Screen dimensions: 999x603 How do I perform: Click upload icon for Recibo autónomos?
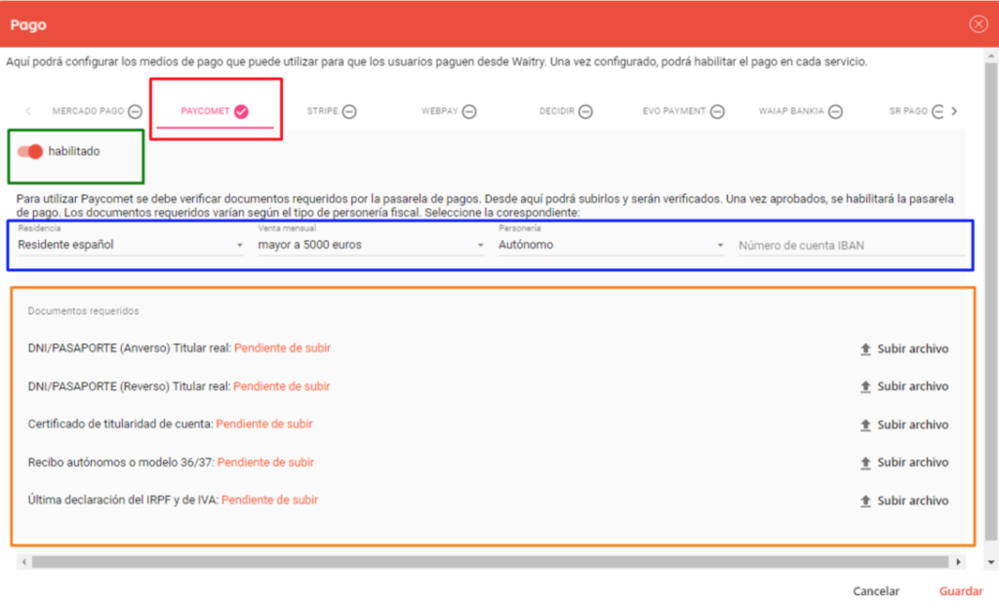(865, 462)
